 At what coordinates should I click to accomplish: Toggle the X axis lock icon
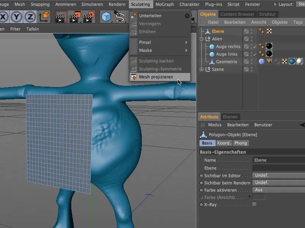coord(3,17)
